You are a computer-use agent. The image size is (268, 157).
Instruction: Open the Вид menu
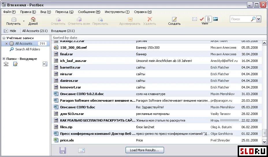(46, 12)
